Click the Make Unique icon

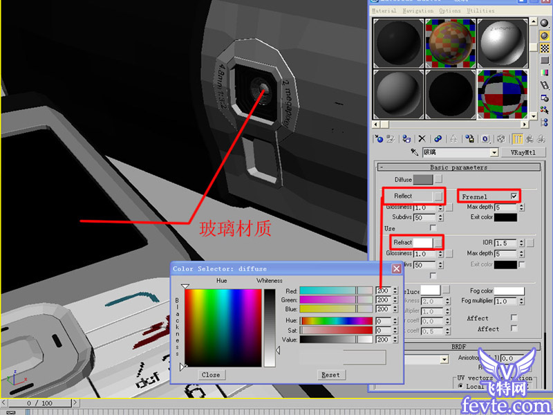pyautogui.click(x=453, y=139)
